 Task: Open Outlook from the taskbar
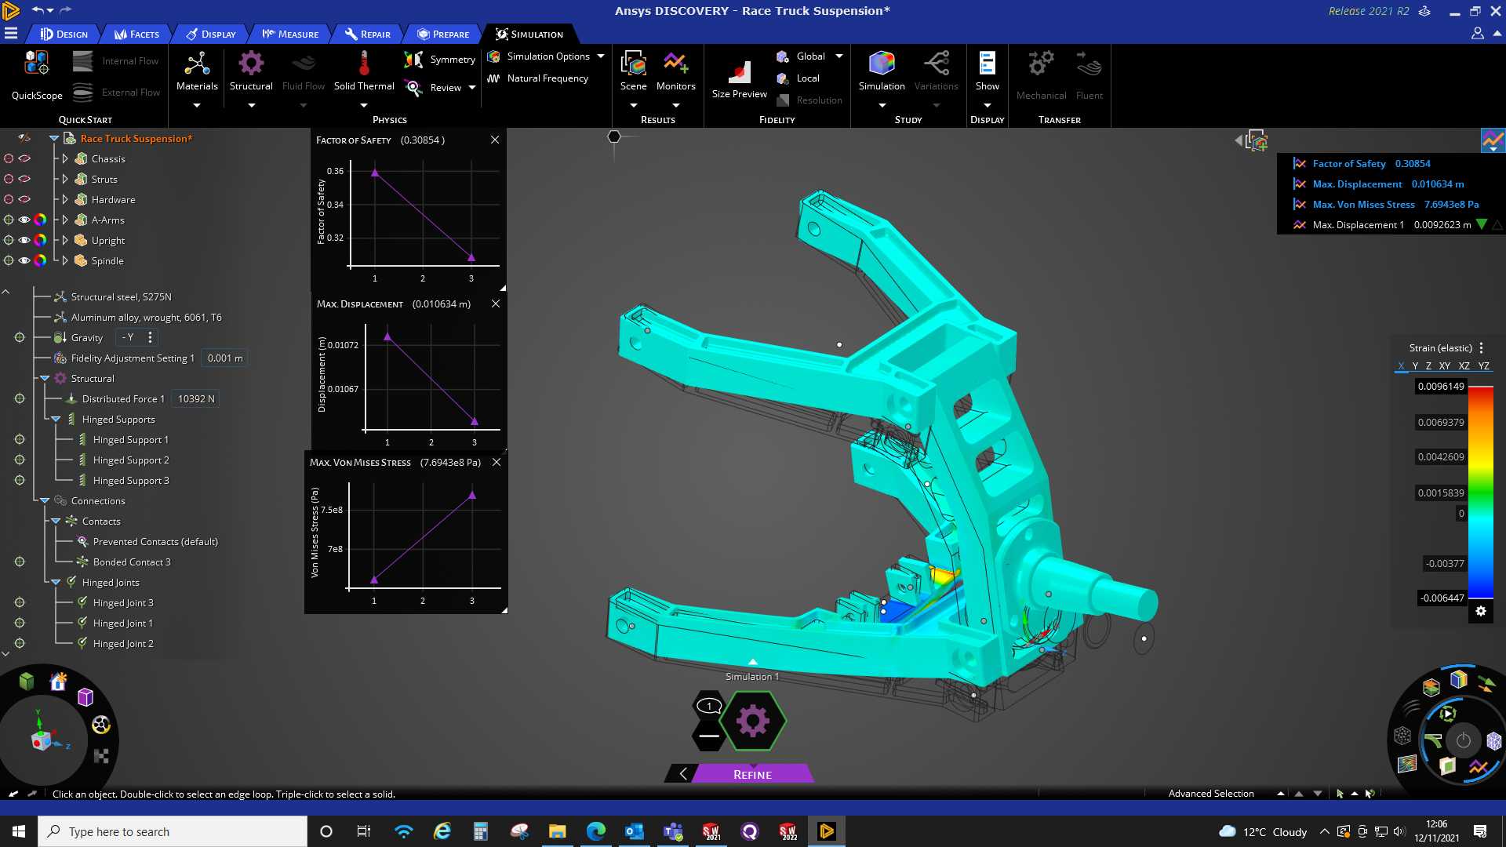tap(634, 831)
